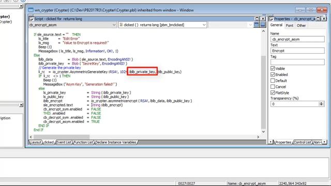The width and height of the screenshot is (331, 186).
Task: Check the Default checkbox
Action: (273, 81)
